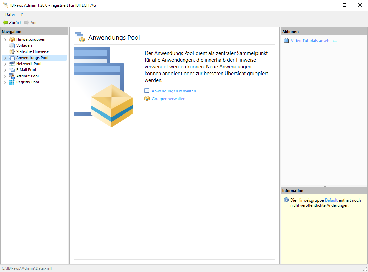Click the Hinweisgruppen package icon
The height and width of the screenshot is (272, 368).
(x=12, y=39)
